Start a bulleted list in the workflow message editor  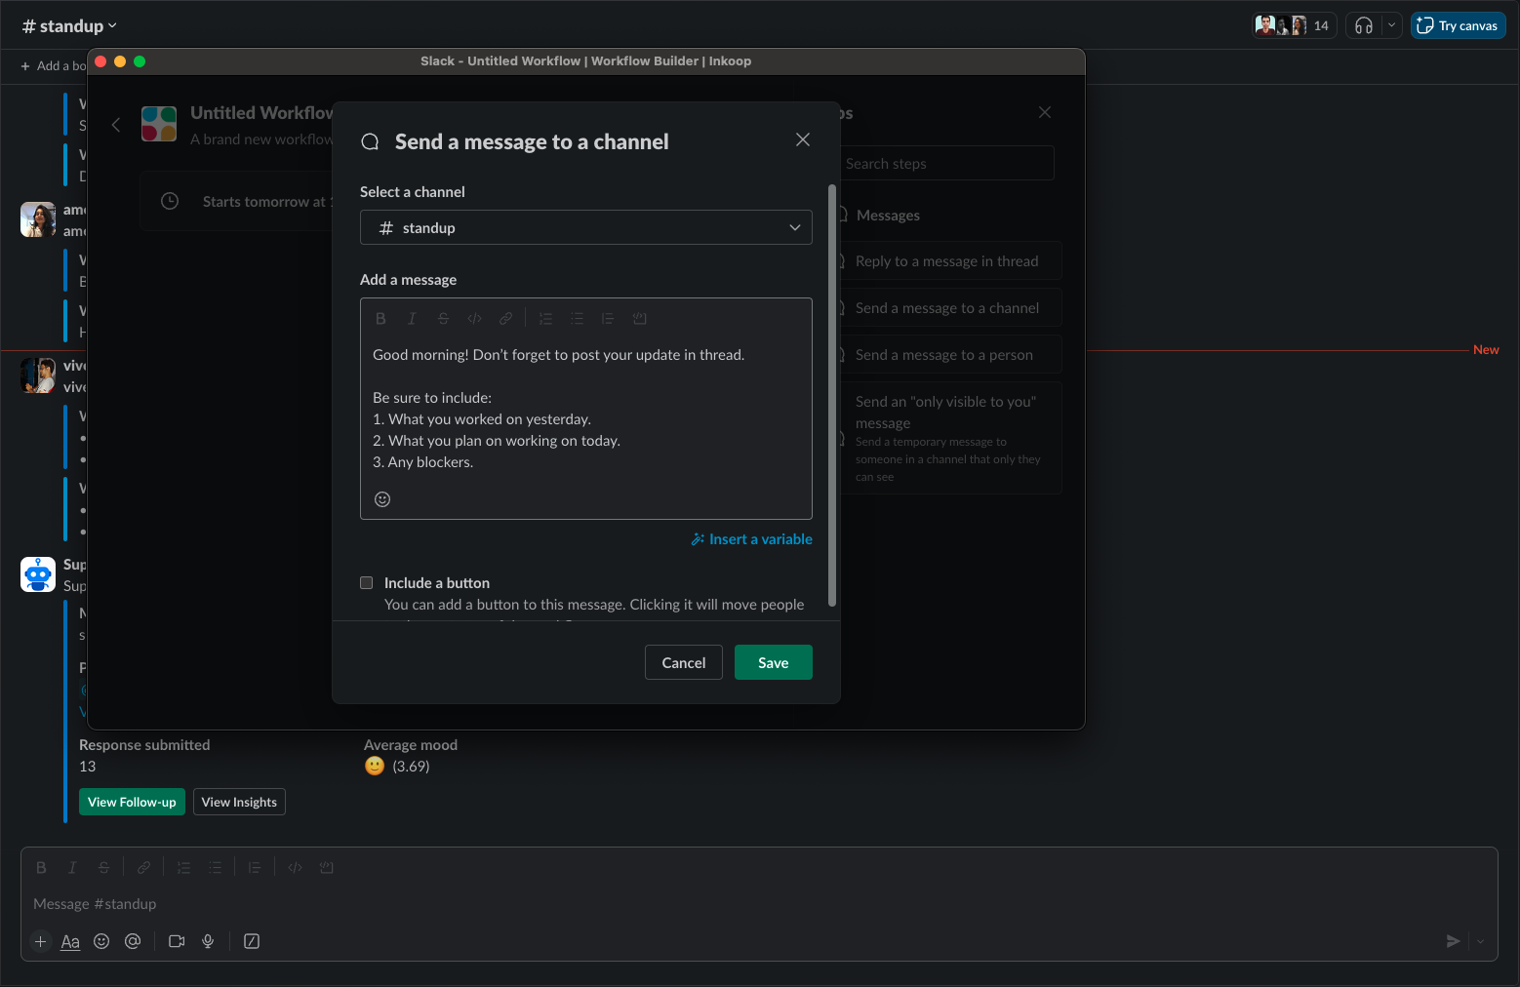[577, 319]
